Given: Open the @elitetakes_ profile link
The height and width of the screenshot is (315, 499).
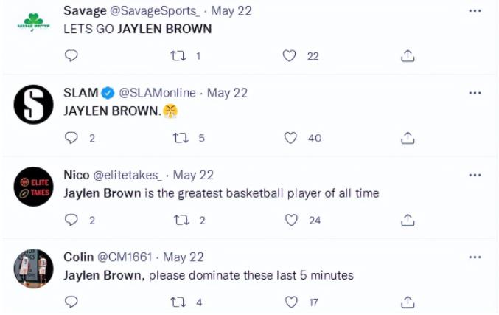Looking at the screenshot, I should [130, 175].
